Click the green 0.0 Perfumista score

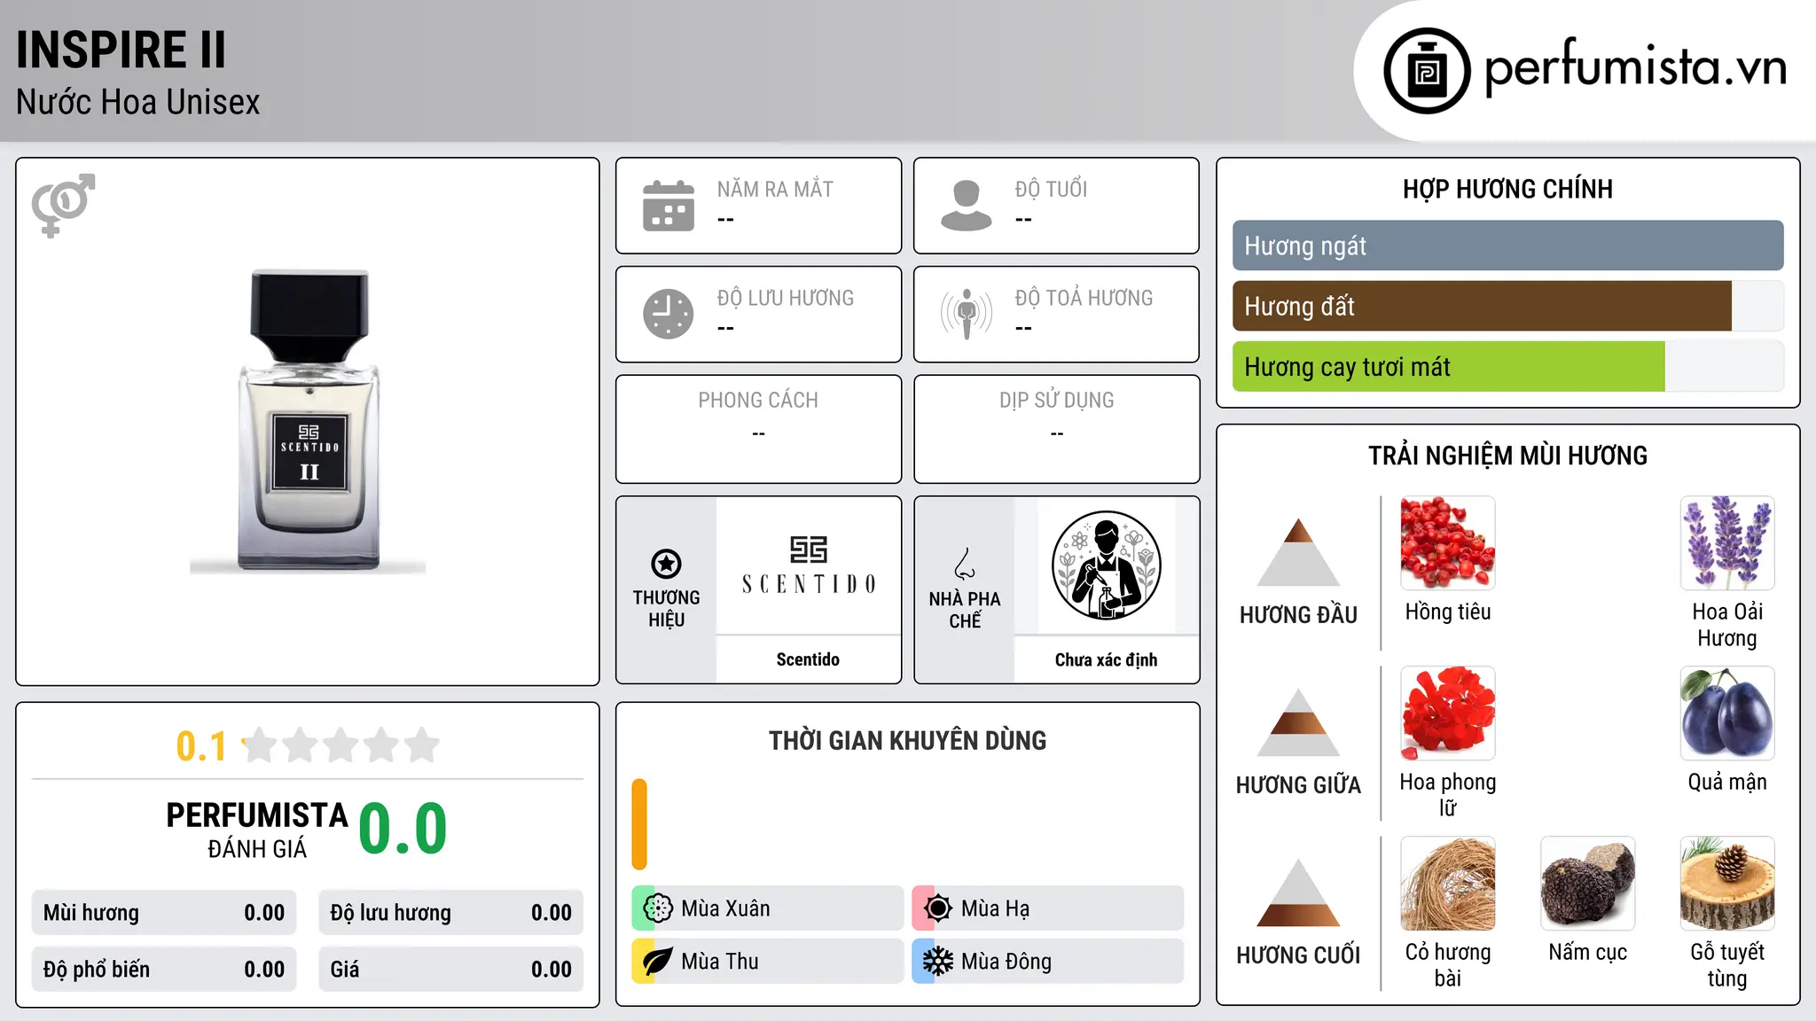[403, 830]
